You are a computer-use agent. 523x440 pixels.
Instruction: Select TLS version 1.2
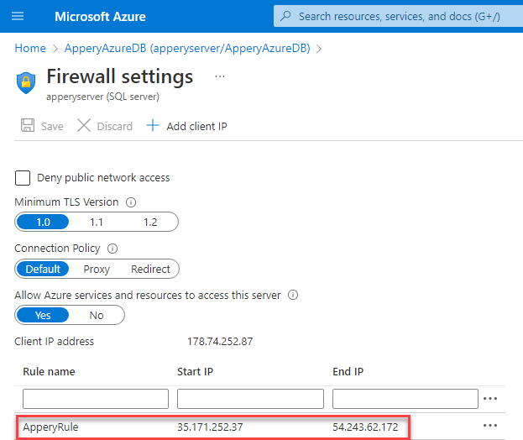point(150,222)
